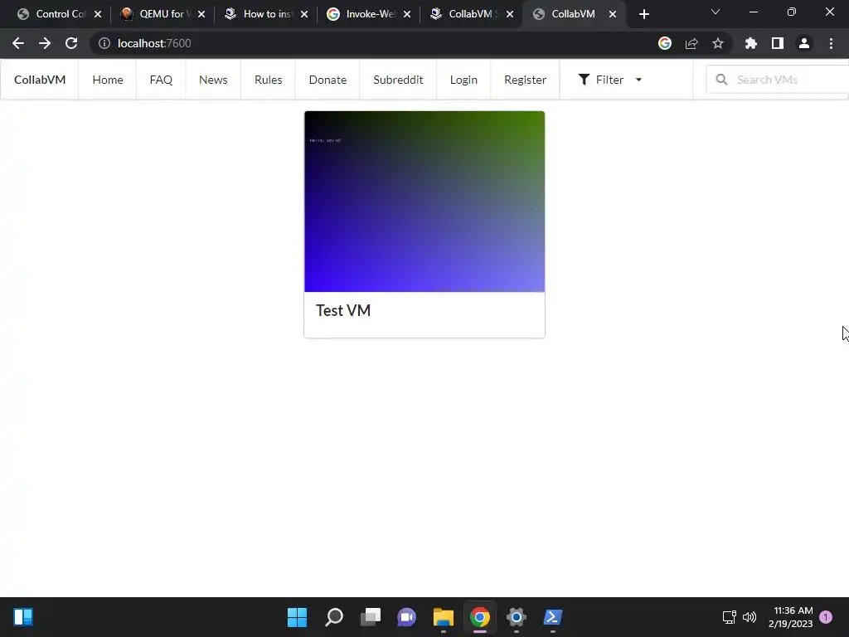
Task: Open Windows Widgets in taskbar
Action: pos(23,617)
